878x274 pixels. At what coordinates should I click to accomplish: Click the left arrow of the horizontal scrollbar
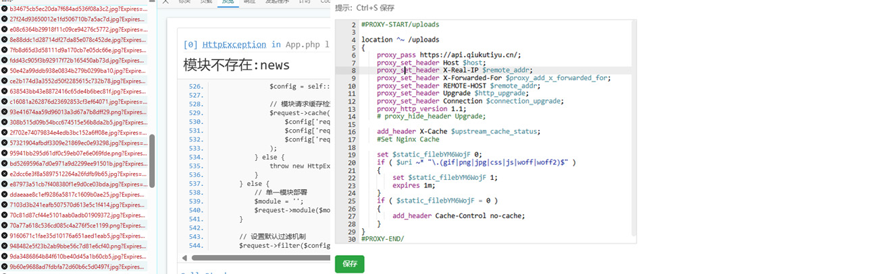tap(185, 257)
